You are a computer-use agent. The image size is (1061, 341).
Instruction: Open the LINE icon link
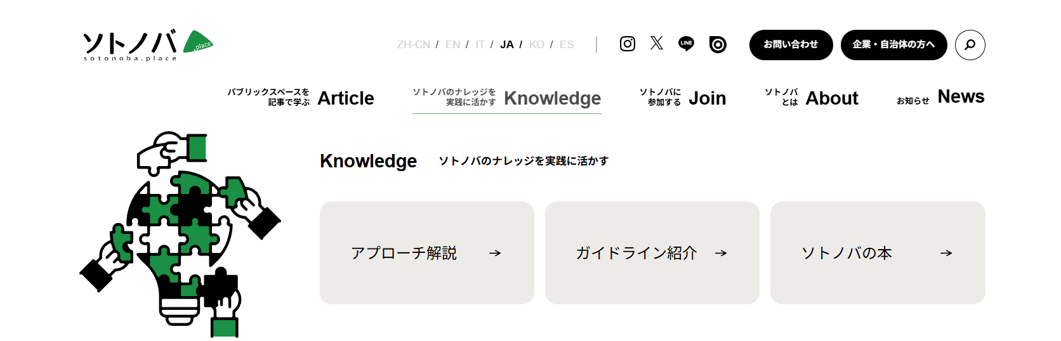[x=686, y=44]
